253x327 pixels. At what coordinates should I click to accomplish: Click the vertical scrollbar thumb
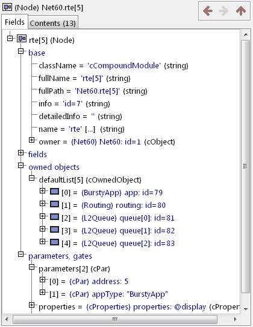[246, 166]
